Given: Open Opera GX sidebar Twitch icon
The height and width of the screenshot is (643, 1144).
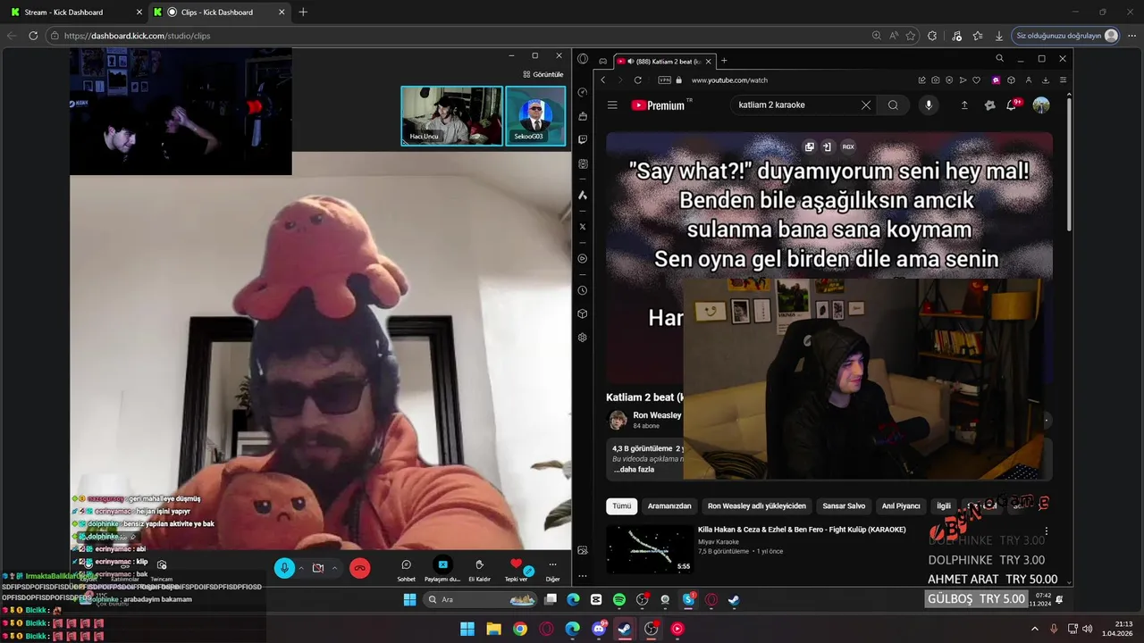Looking at the screenshot, I should 583,140.
